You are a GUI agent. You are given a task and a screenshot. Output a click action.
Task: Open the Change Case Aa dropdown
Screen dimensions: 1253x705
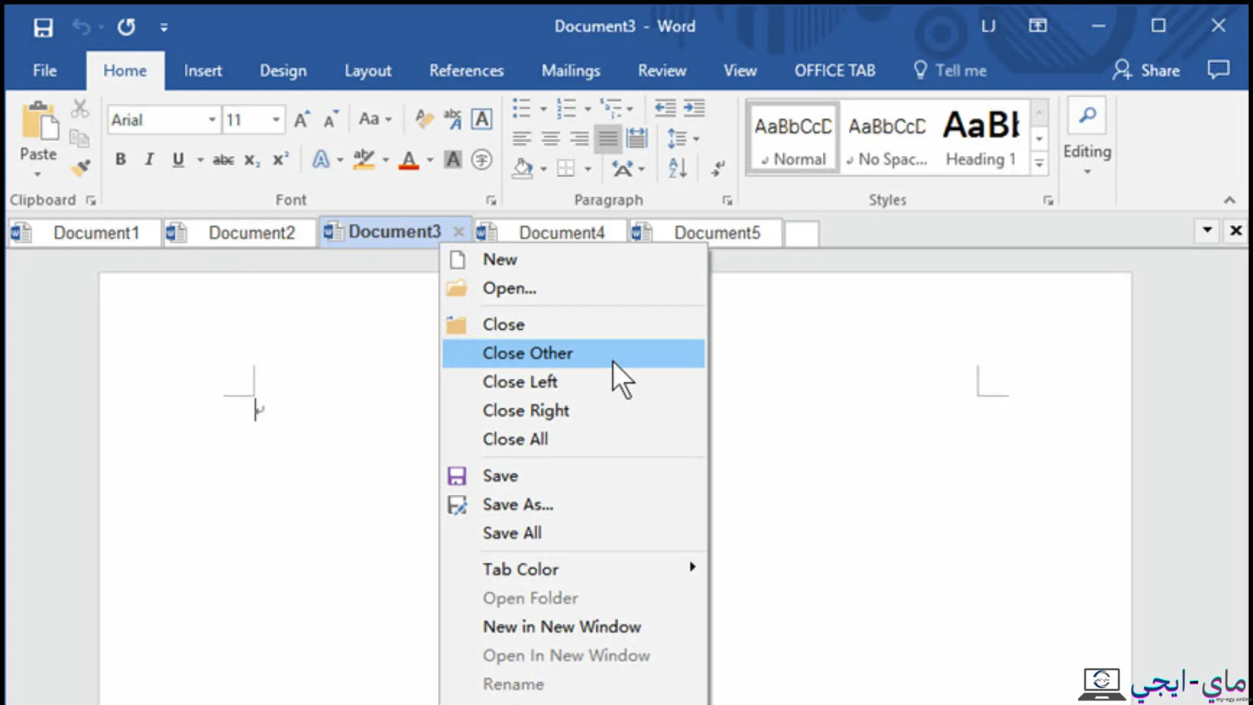[375, 119]
